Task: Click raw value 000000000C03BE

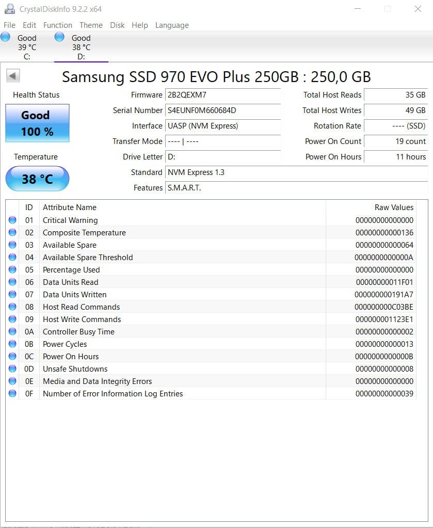Action: click(384, 307)
